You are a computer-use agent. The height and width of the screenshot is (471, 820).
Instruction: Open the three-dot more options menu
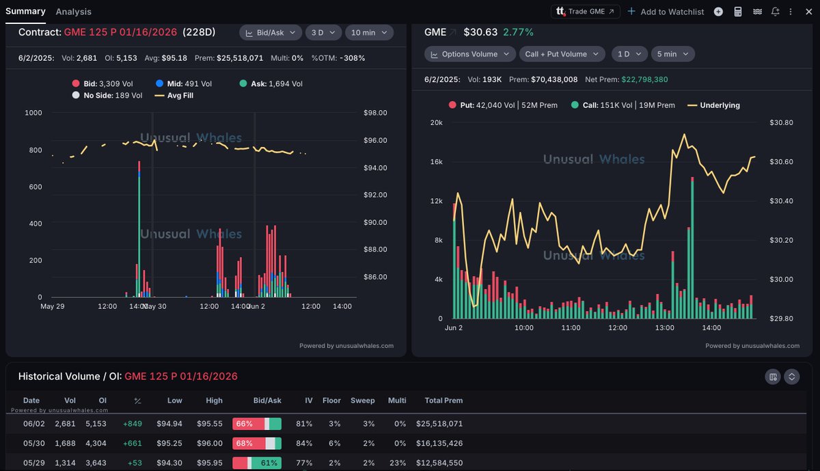(x=791, y=12)
